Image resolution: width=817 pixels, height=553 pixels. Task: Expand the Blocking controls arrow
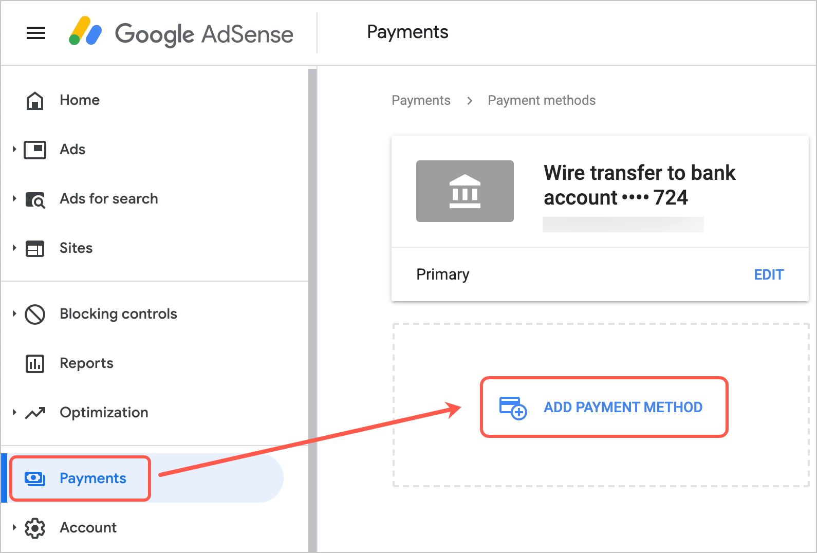(x=14, y=314)
